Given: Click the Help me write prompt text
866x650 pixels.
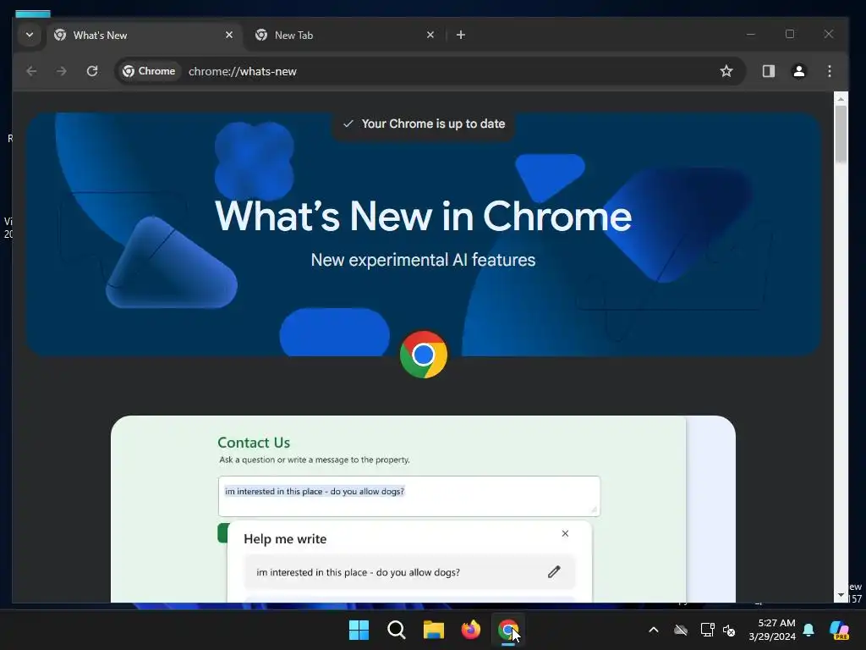Looking at the screenshot, I should pyautogui.click(x=358, y=573).
